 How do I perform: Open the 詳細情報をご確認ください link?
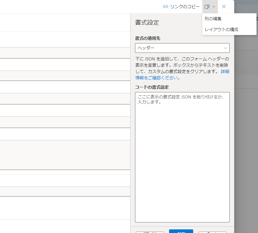click(157, 78)
